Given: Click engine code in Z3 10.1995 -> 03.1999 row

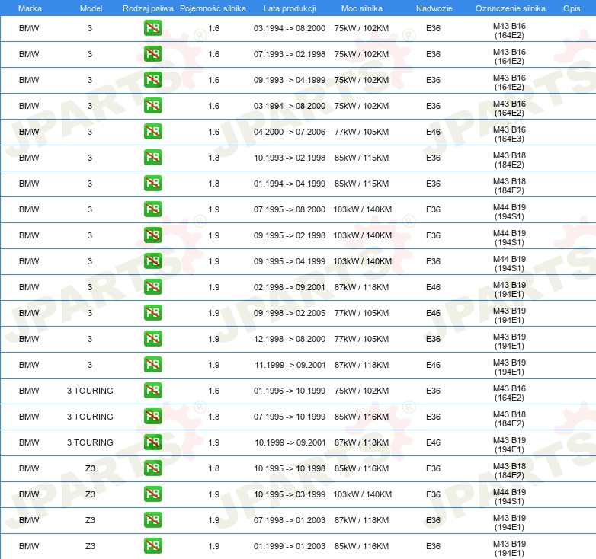Looking at the screenshot, I should [x=509, y=497].
